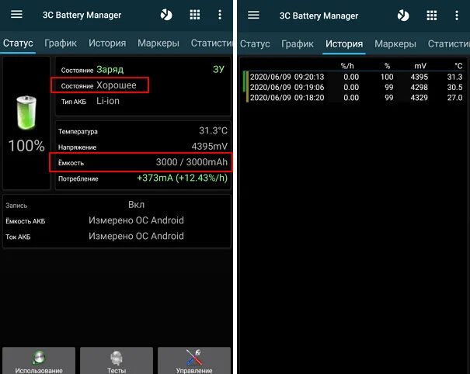470x374 pixels.
Task: Tap the Тесты android icon
Action: click(117, 358)
